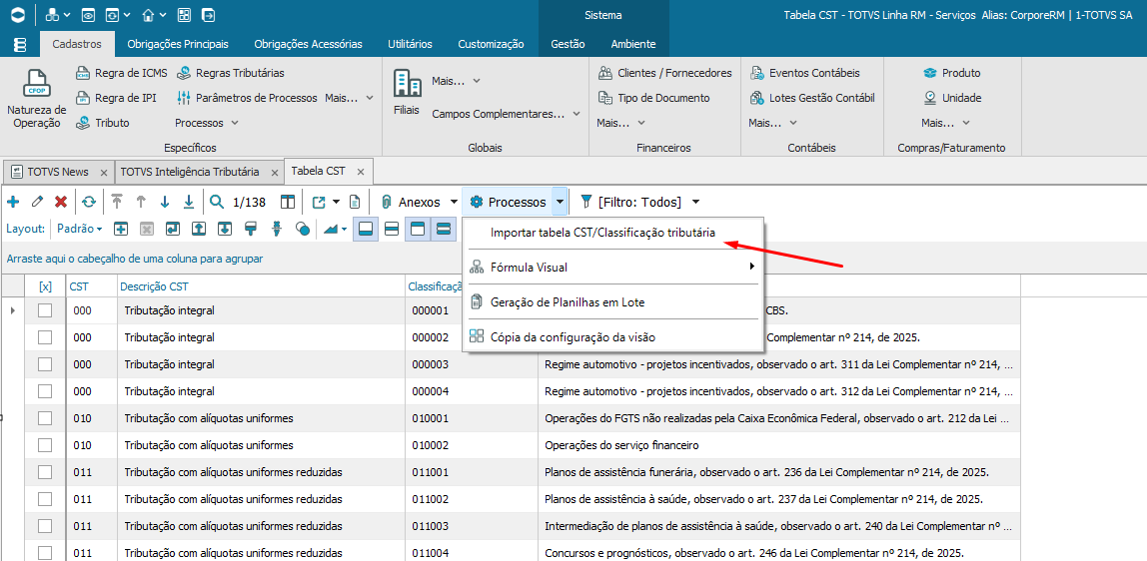Close the TOTVS News tab

coord(103,173)
